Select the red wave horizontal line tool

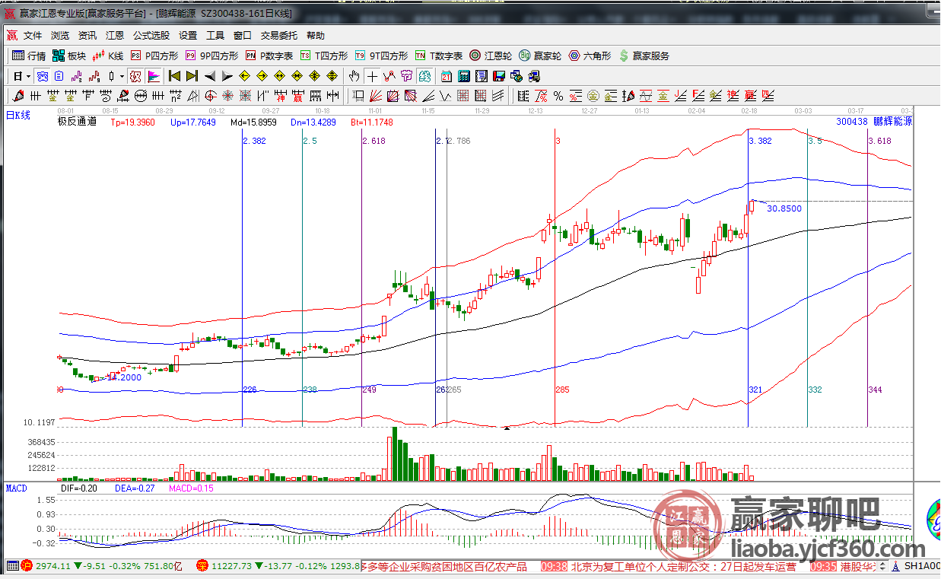645,96
